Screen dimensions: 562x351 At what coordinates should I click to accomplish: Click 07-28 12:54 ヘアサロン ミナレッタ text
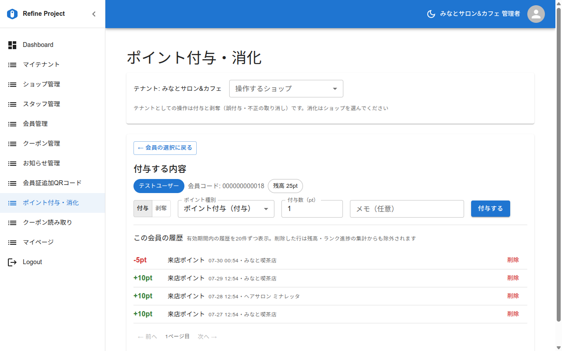254,297
